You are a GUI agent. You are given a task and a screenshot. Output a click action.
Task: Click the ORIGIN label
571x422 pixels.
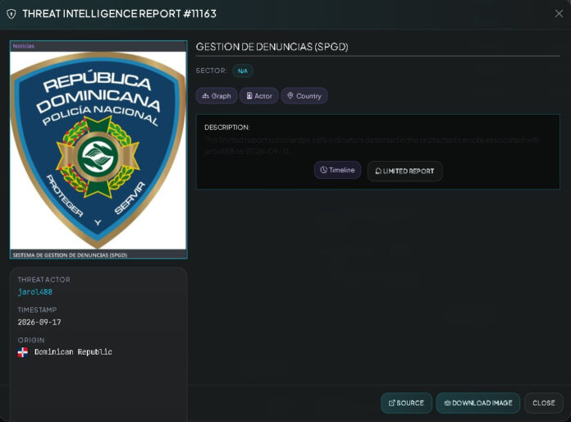pyautogui.click(x=31, y=340)
